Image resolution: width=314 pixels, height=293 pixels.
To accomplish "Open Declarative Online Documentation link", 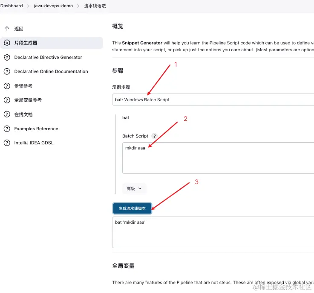I will 52,71.
